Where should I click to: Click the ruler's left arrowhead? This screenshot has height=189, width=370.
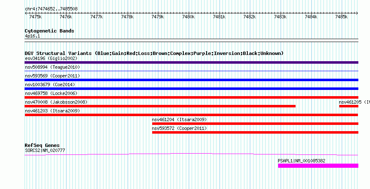26,13
